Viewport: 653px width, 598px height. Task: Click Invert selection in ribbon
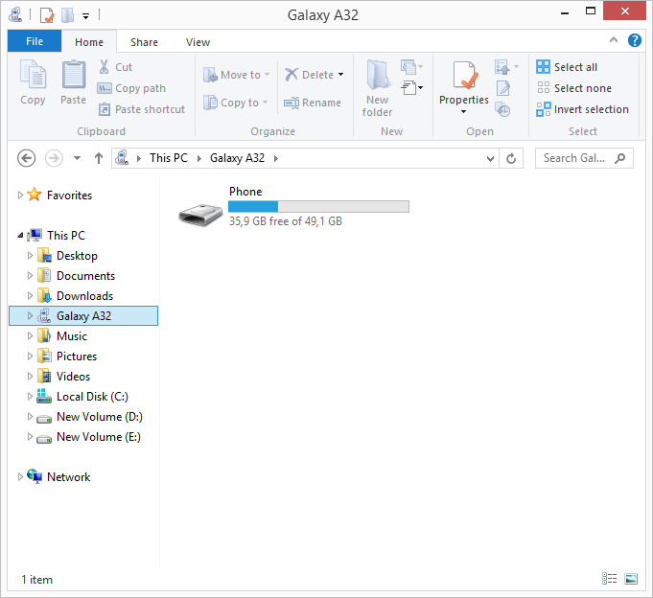pos(582,109)
